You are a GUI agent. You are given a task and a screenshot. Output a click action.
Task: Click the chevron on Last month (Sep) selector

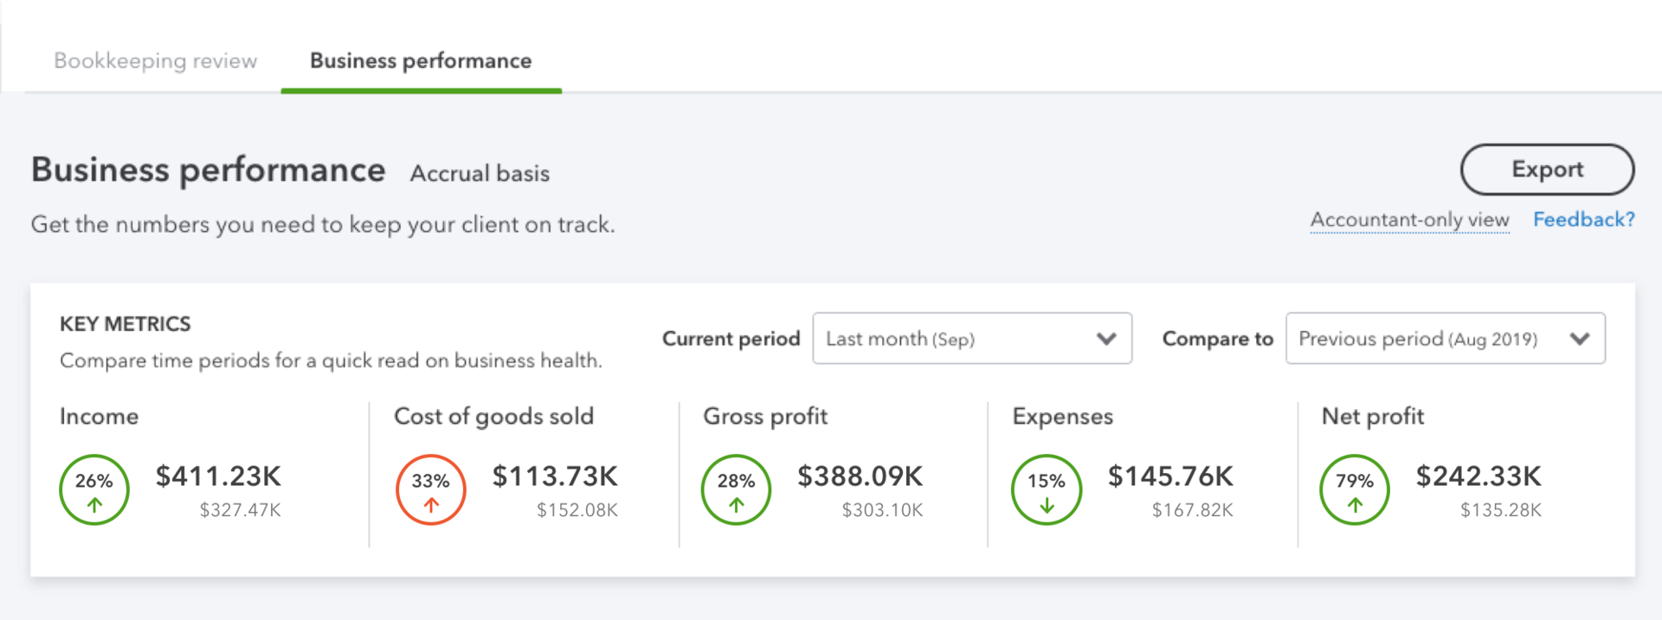(x=1105, y=339)
